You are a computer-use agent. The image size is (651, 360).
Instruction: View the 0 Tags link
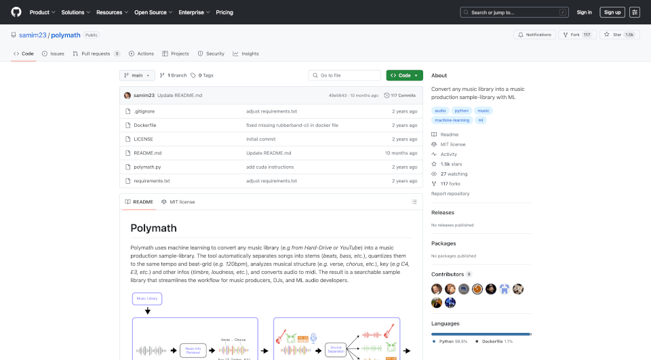point(202,75)
